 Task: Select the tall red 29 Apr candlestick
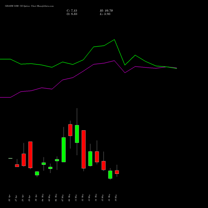pos(30,155)
